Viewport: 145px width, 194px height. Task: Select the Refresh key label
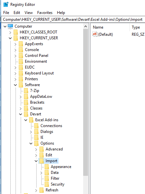(x=52, y=190)
